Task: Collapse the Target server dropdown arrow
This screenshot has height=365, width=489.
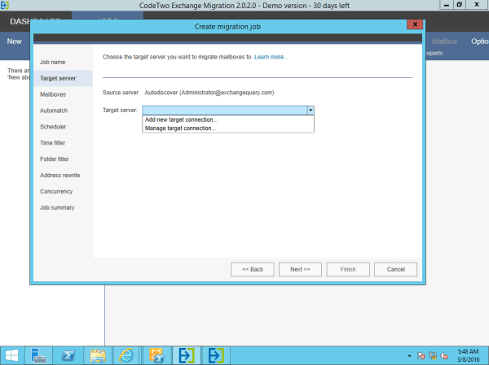Action: click(x=310, y=109)
